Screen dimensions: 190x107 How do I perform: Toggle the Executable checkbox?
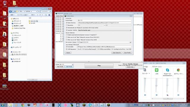pos(66,47)
